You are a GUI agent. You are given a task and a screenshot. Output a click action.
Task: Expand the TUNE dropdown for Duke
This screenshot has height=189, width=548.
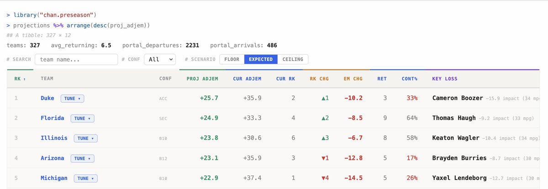pyautogui.click(x=73, y=99)
